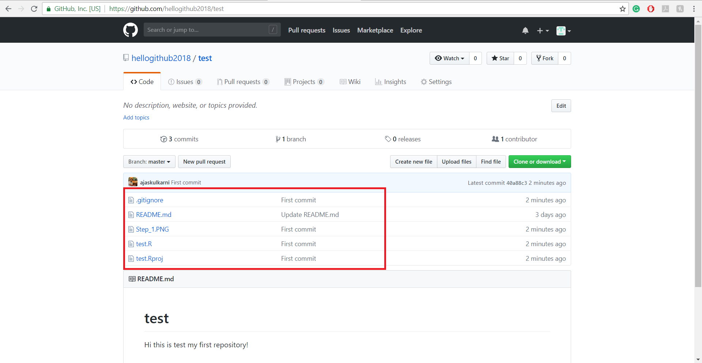Open the repository Pull requests tab
The height and width of the screenshot is (363, 702).
pos(243,82)
